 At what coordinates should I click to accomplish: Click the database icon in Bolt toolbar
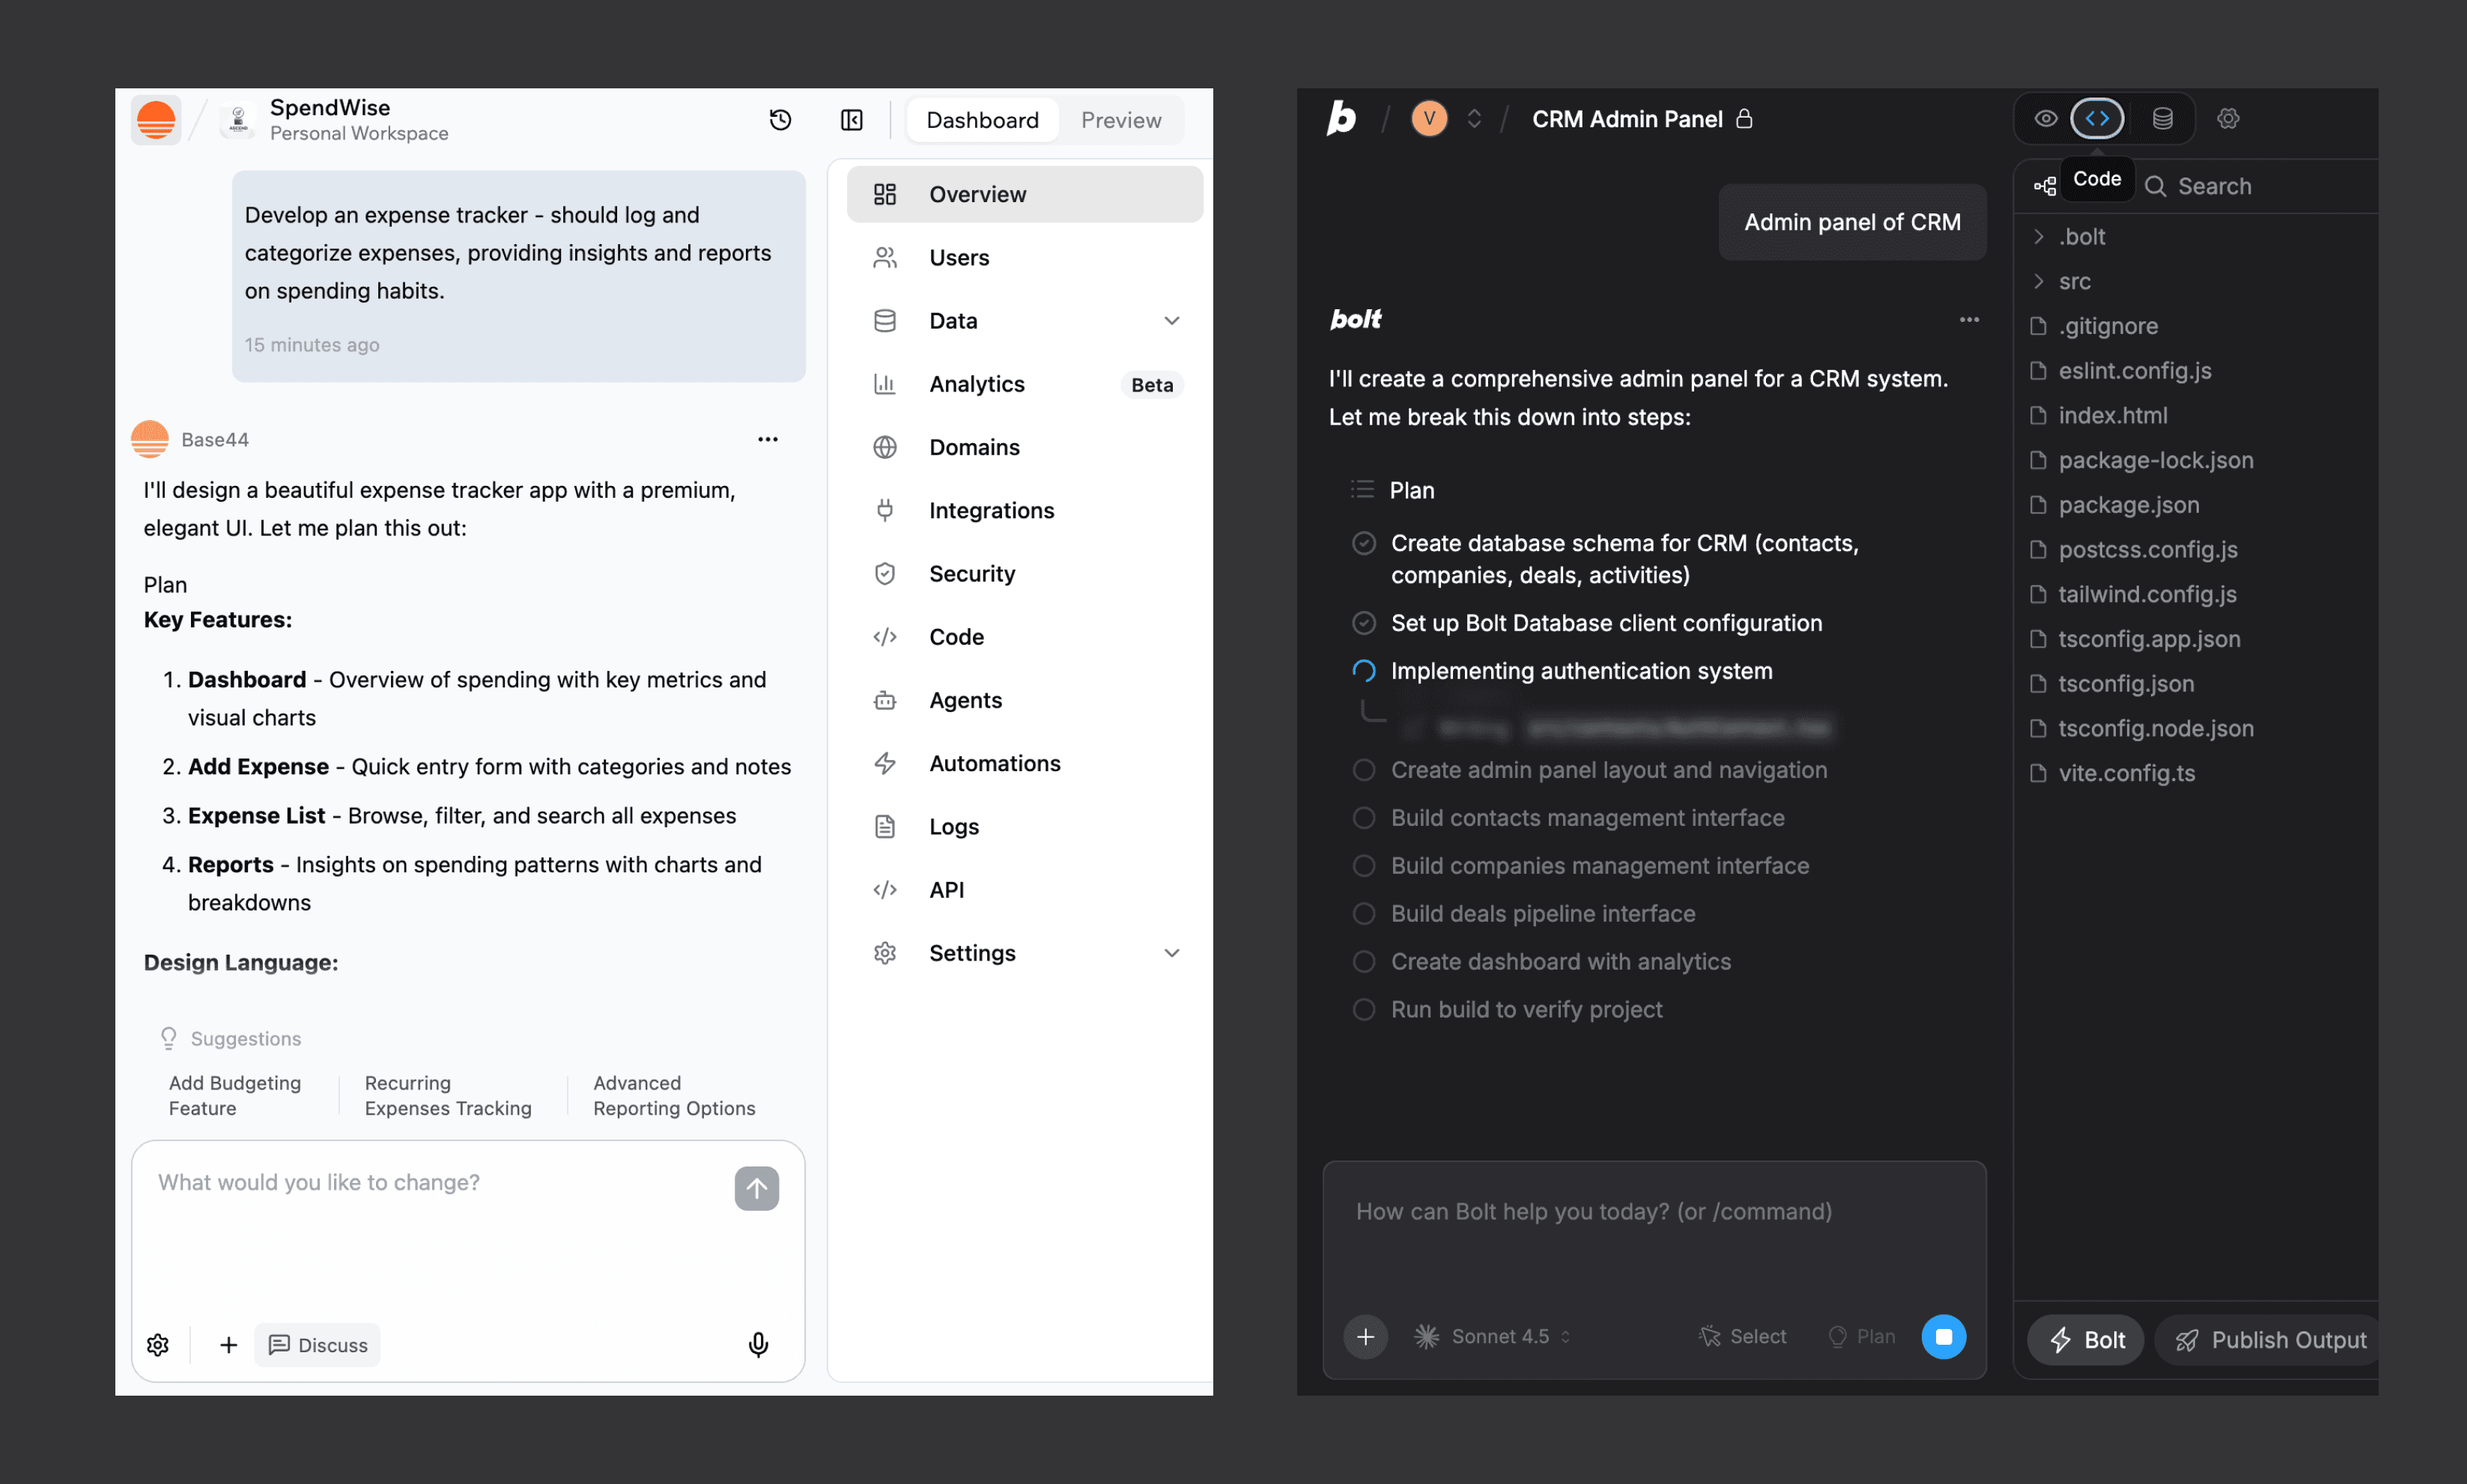point(2162,119)
